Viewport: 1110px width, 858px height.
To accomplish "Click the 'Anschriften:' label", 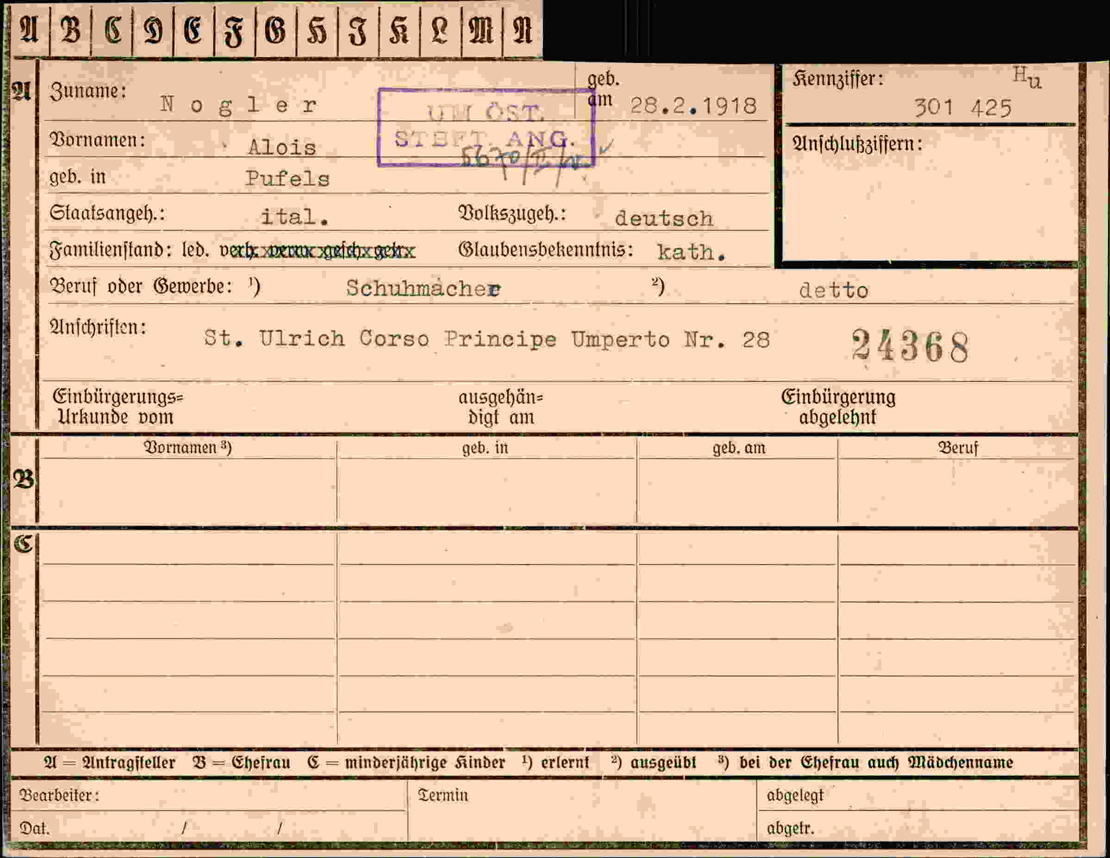I will click(98, 327).
